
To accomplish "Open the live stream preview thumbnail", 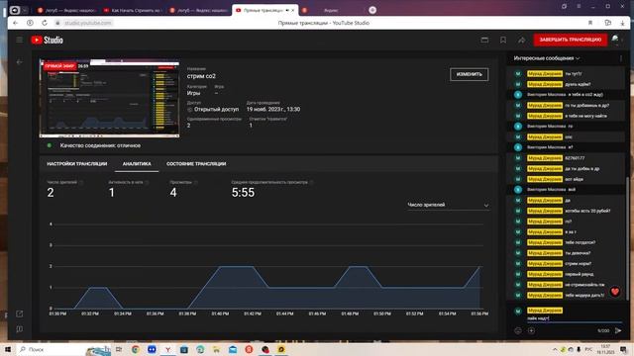I will pos(110,98).
